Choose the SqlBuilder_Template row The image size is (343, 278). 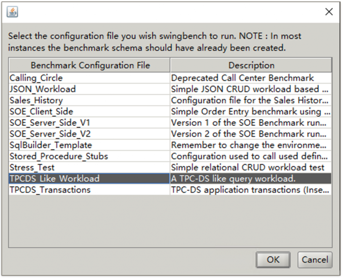click(51, 145)
